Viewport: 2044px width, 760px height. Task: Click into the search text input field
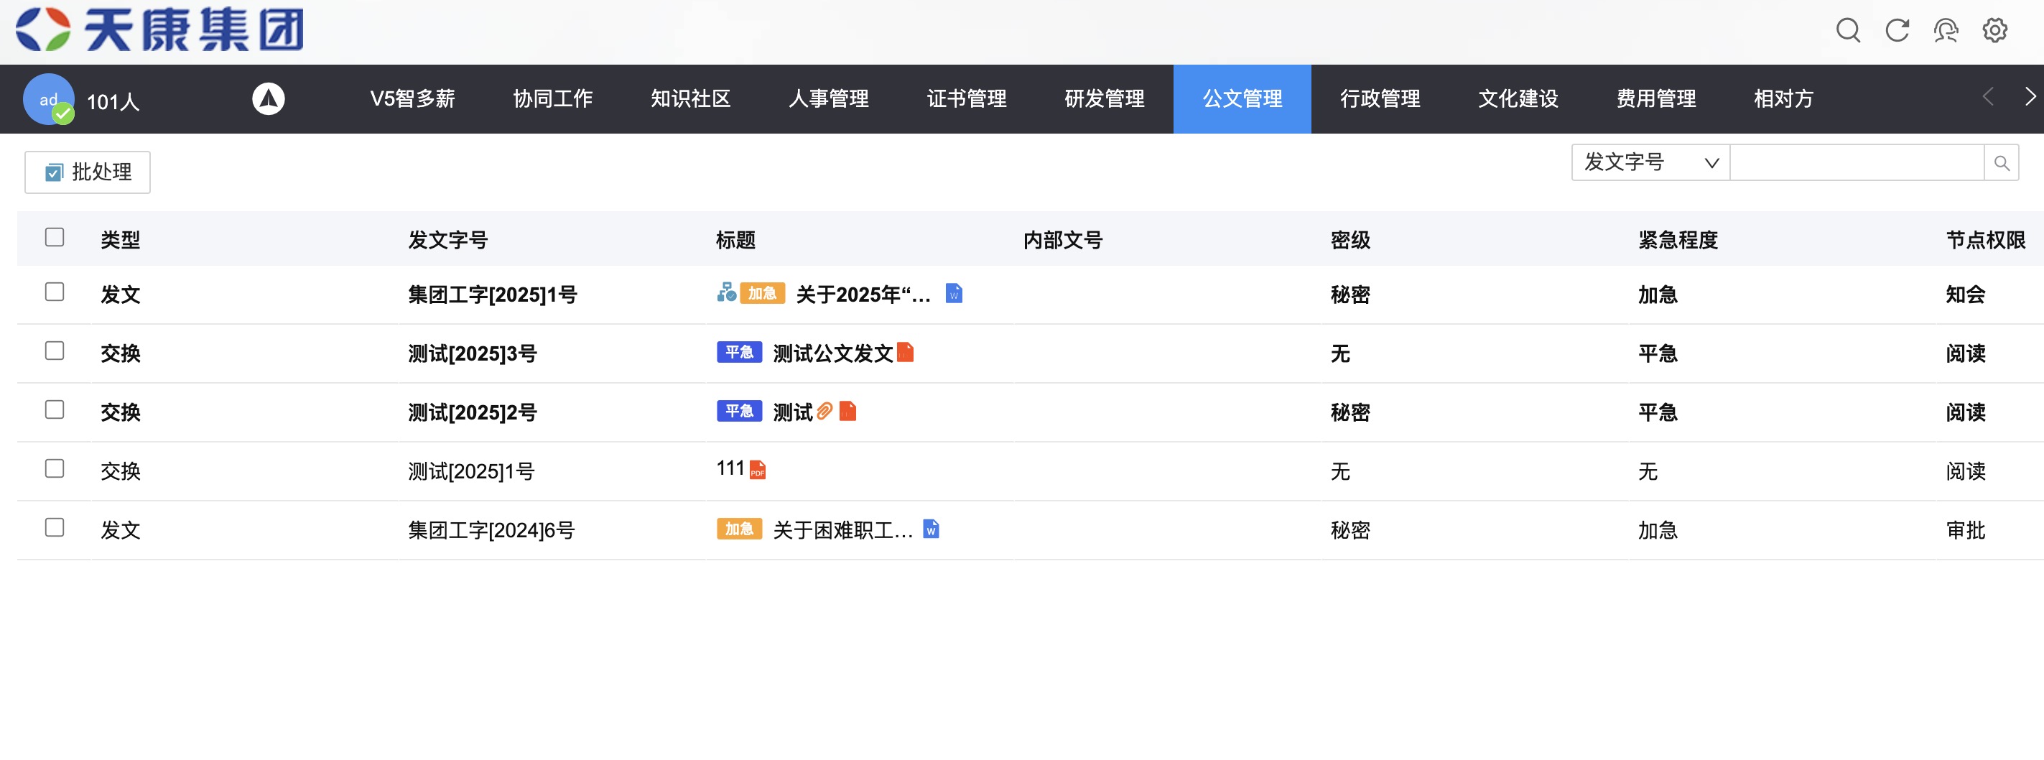(x=1856, y=162)
